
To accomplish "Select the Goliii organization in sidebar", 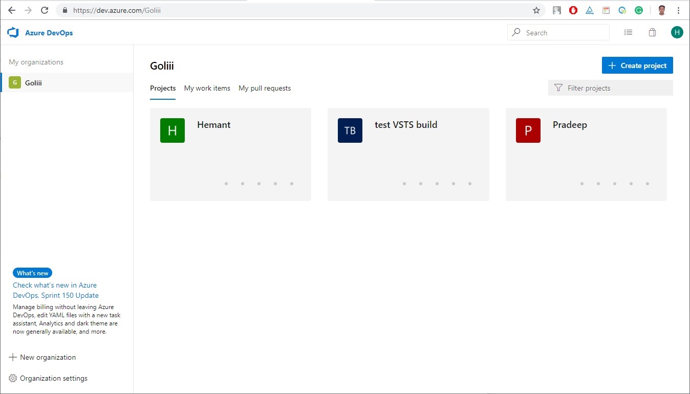I will (67, 82).
